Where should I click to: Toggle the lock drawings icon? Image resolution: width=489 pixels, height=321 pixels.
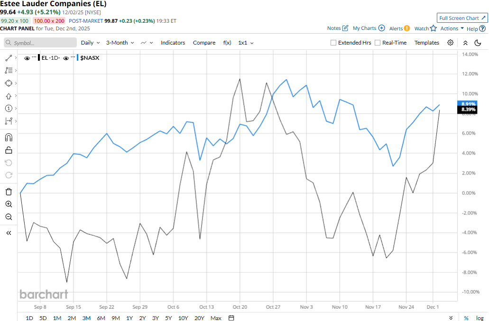click(9, 150)
